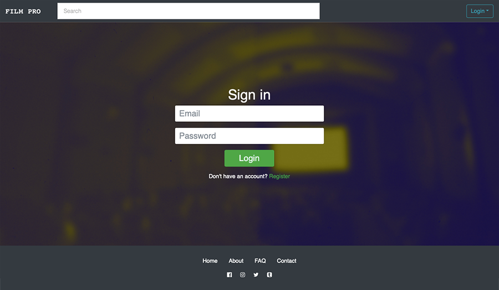Open the Tumblr icon in footer
Viewport: 499px width, 290px height.
click(269, 275)
